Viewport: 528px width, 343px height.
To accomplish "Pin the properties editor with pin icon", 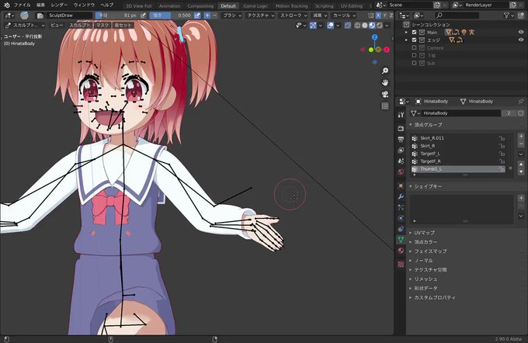I will 521,102.
